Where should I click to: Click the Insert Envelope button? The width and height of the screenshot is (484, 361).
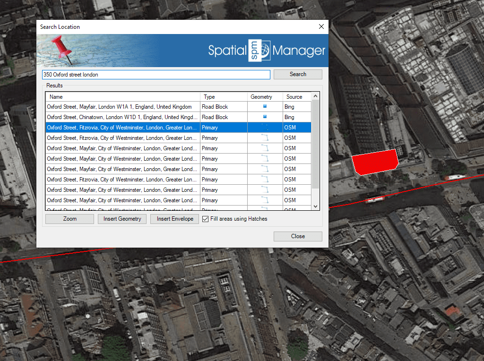pyautogui.click(x=175, y=219)
